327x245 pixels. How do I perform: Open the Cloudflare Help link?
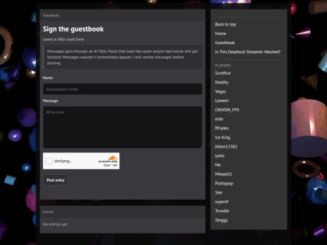pos(115,165)
